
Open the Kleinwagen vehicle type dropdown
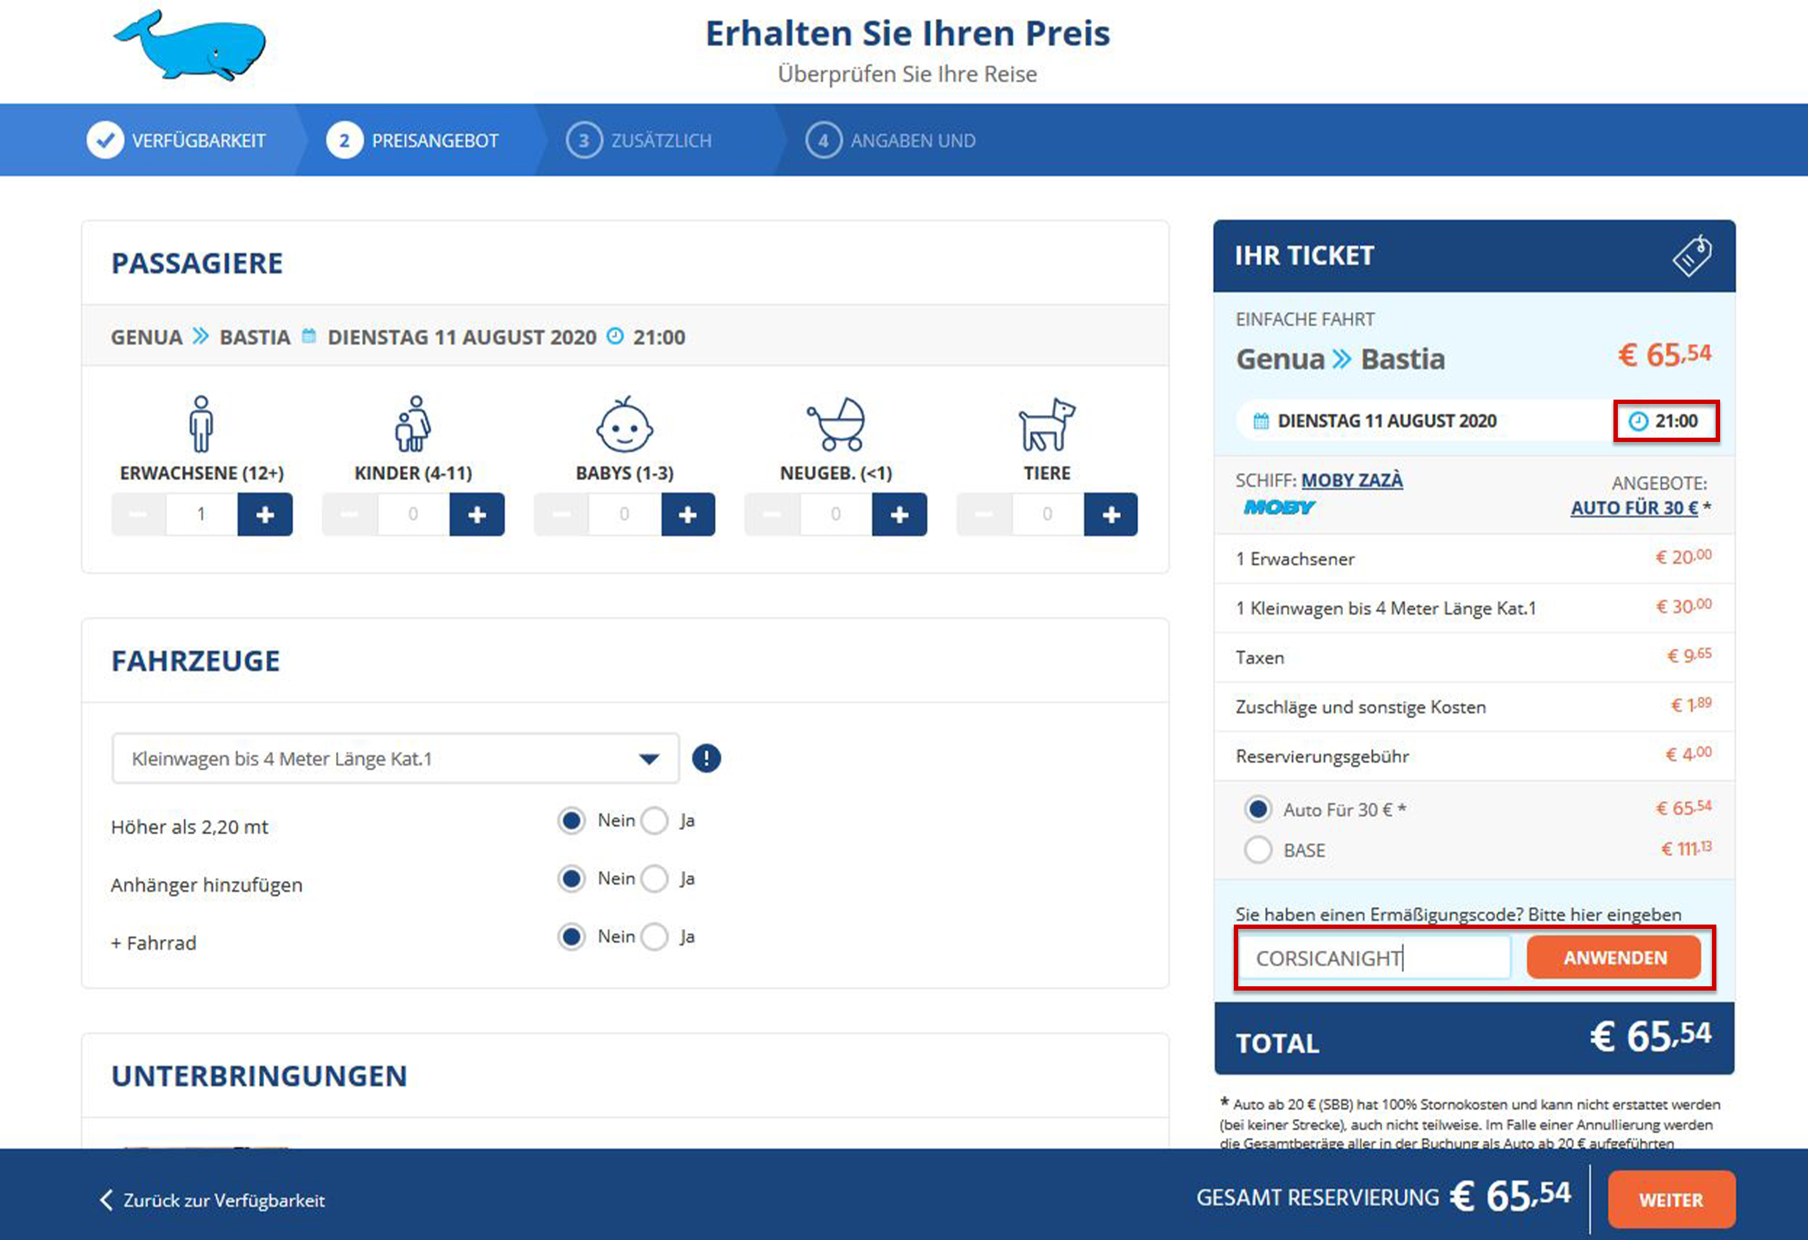click(x=395, y=759)
